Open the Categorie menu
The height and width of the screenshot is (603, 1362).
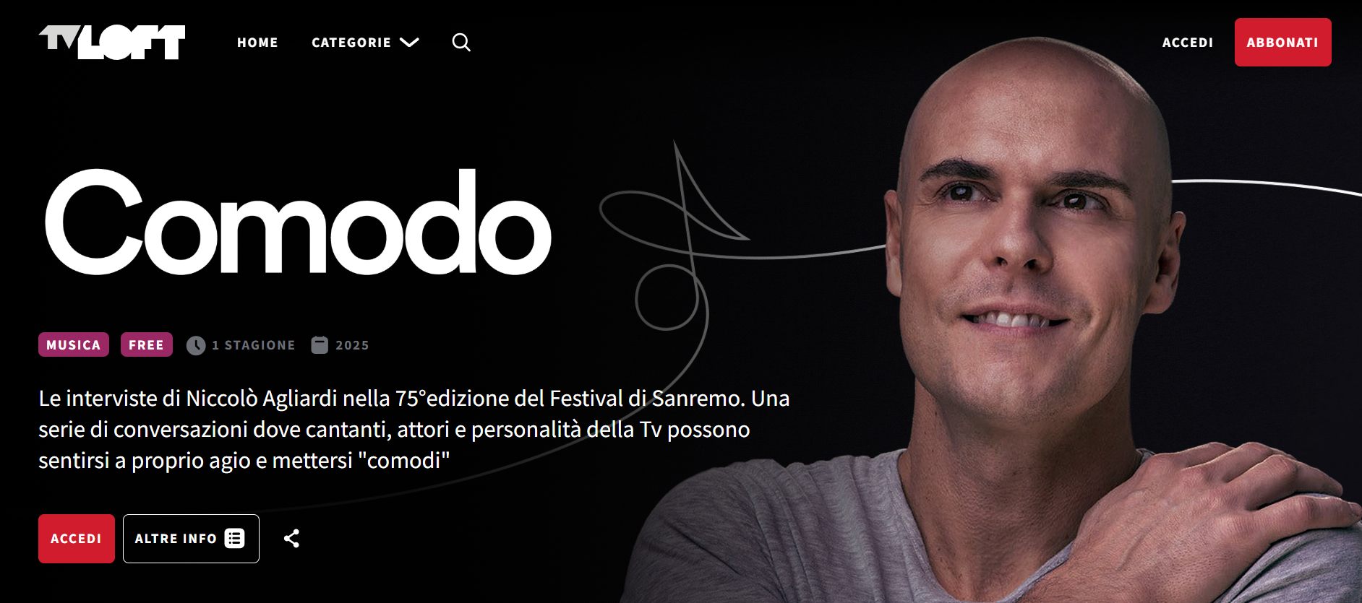(365, 43)
